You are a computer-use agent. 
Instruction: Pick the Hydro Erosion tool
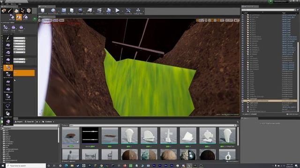pyautogui.click(x=8, y=75)
